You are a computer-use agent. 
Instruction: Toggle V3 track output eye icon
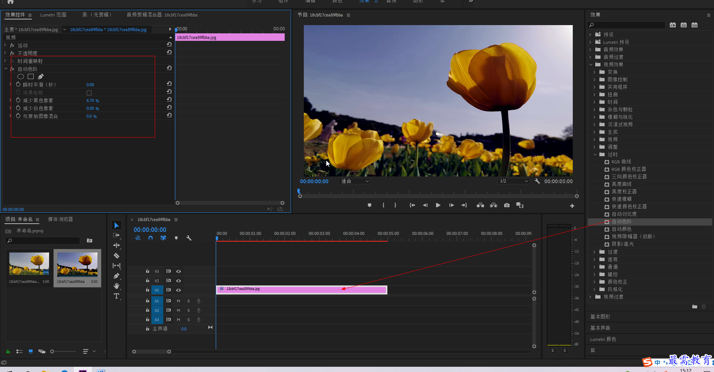pos(179,271)
